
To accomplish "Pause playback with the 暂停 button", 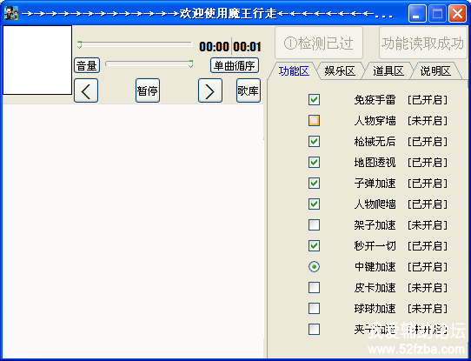I will [x=148, y=90].
